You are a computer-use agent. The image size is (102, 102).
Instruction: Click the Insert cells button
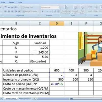point(90,9)
